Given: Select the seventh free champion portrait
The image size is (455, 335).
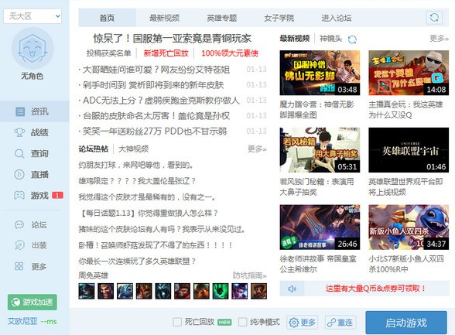Looking at the screenshot, I should pyautogui.click(x=201, y=291).
